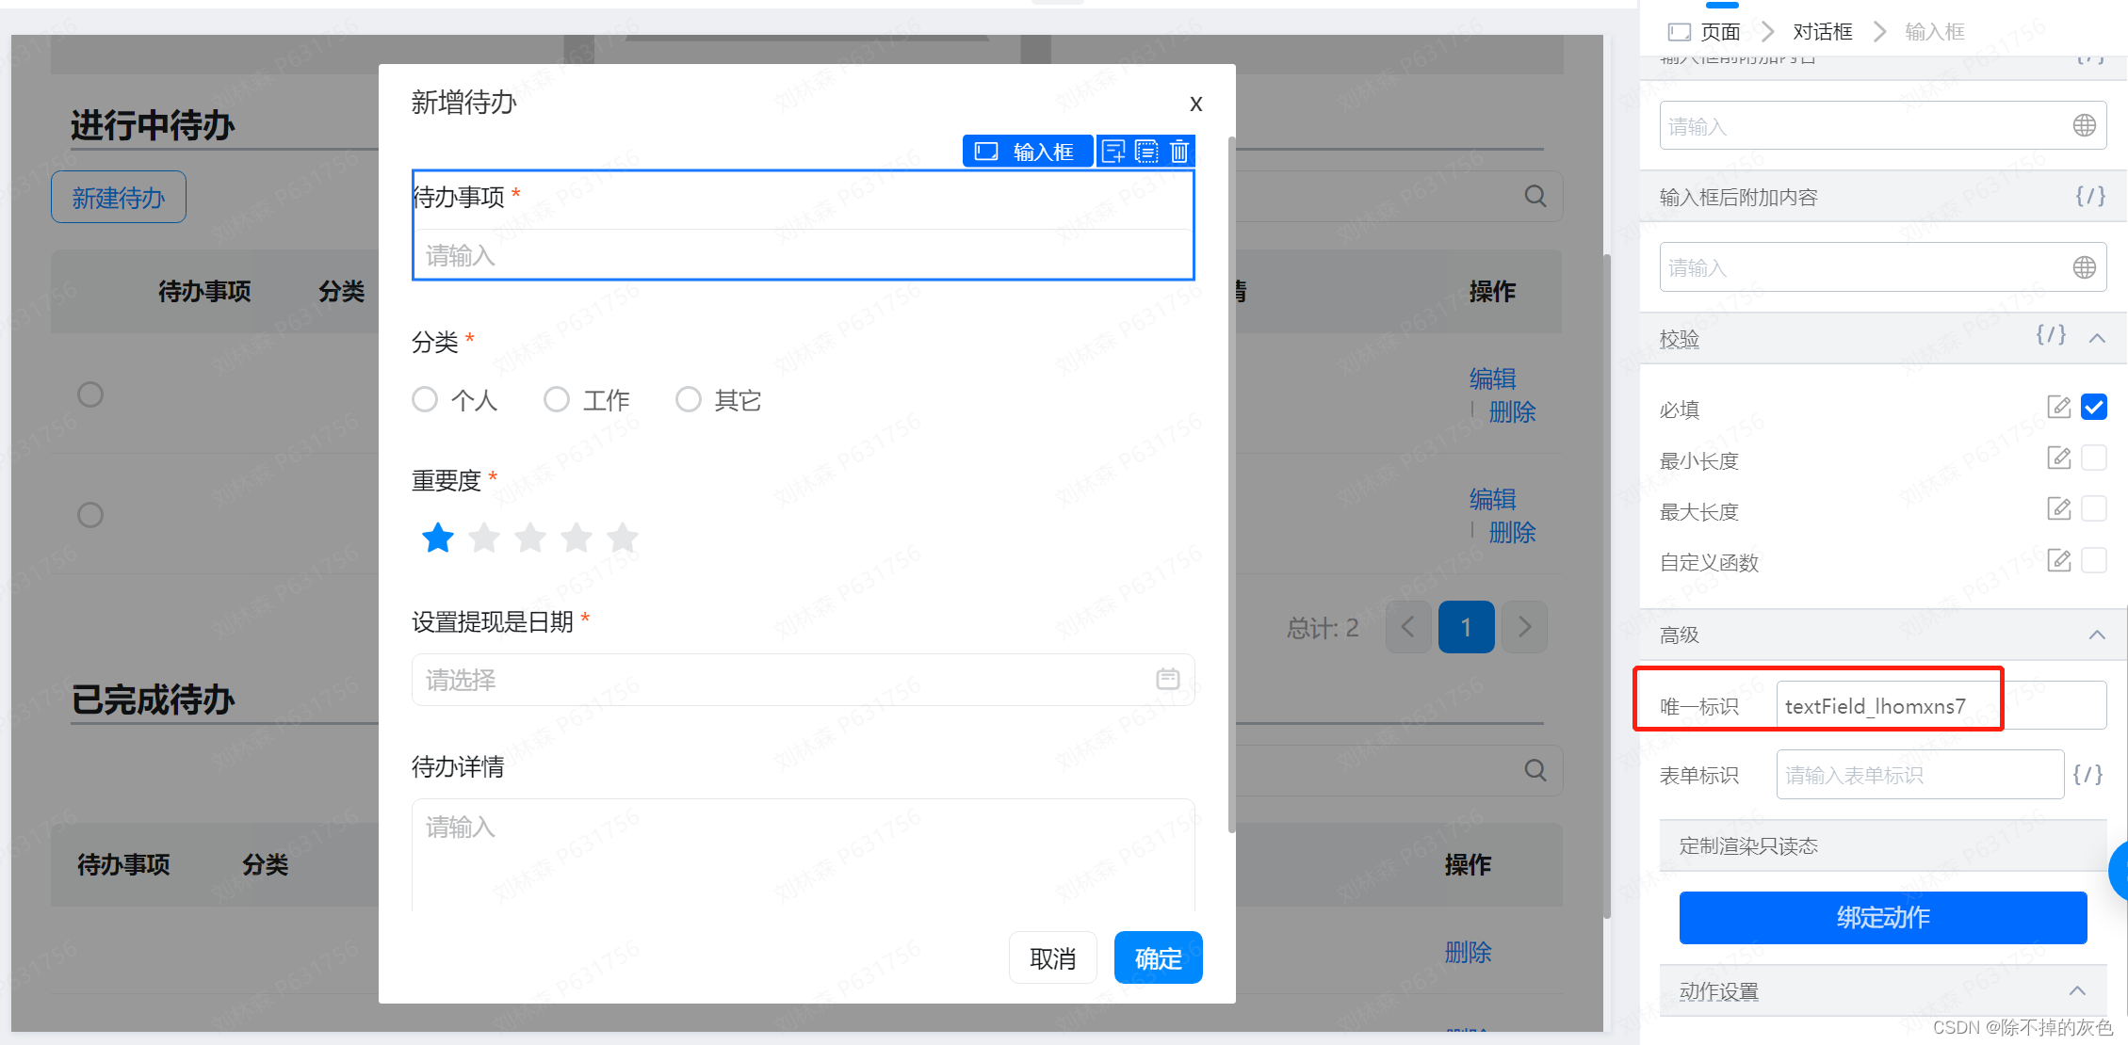Click the variable binding braces next to 表单标识

[2087, 774]
